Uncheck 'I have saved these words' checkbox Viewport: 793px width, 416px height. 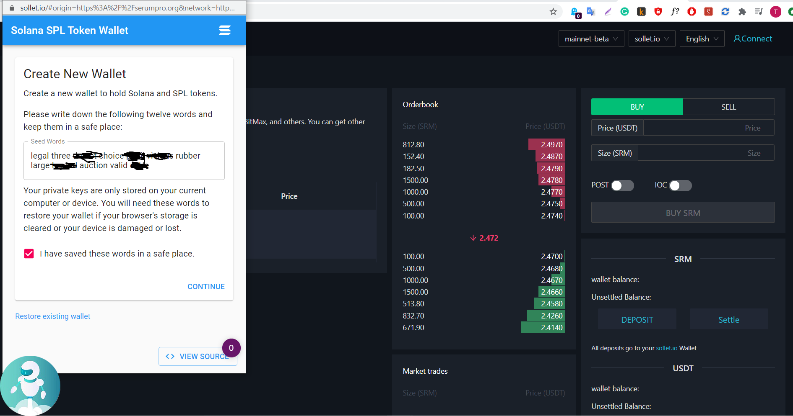point(29,254)
